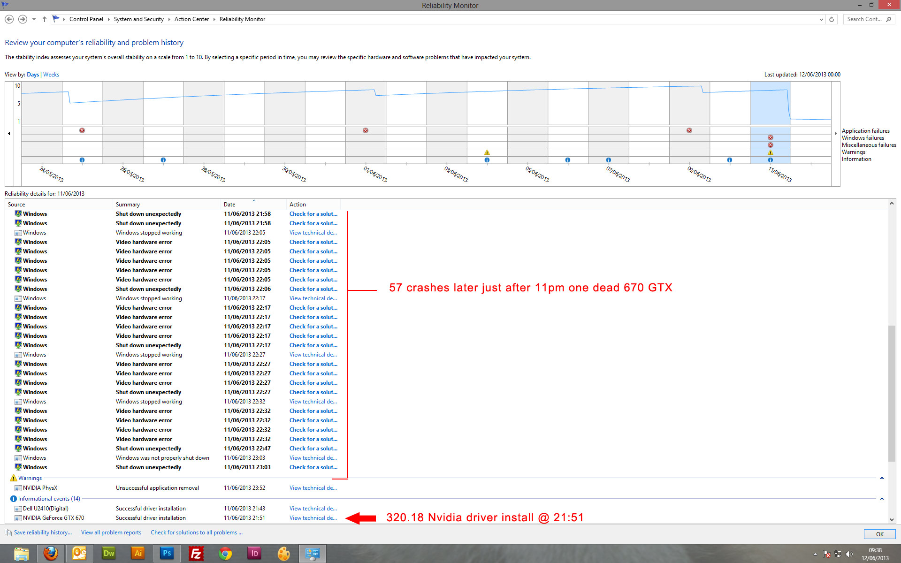Switch chart view to Weeks
901x563 pixels.
coord(51,75)
